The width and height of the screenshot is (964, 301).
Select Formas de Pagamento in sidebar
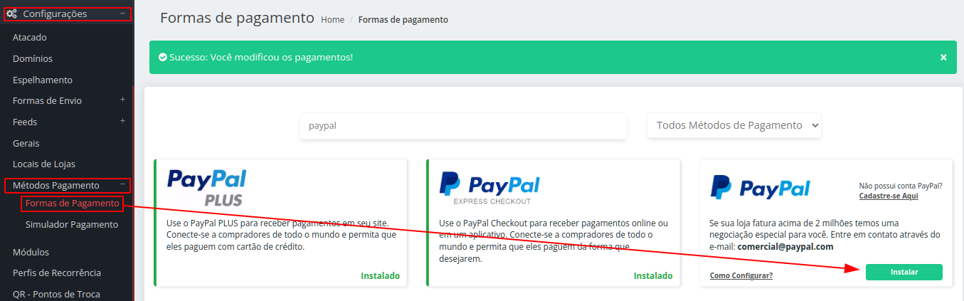[x=72, y=204]
